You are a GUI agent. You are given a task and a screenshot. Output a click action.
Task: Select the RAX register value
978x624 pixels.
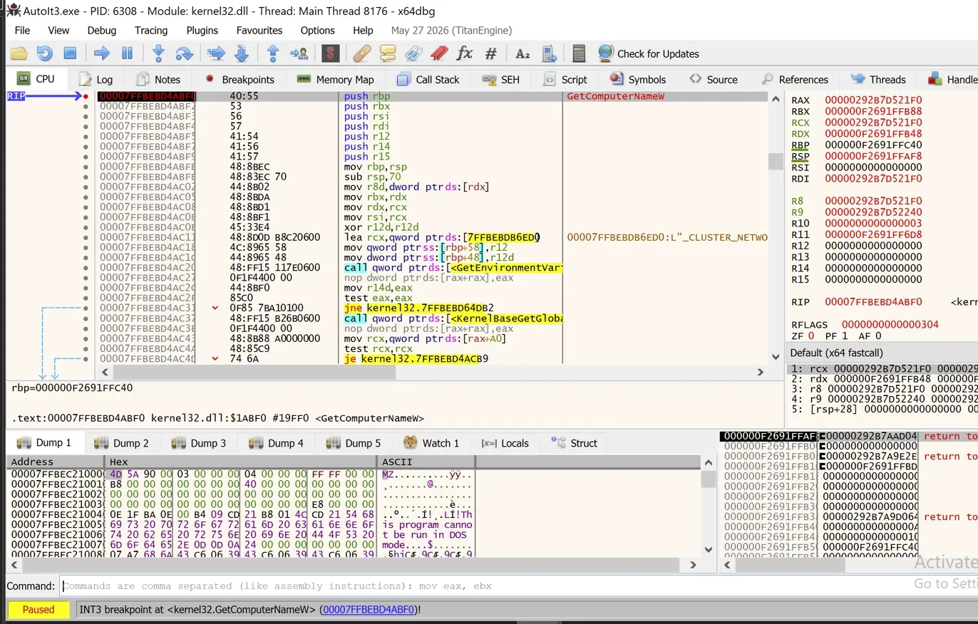click(873, 100)
